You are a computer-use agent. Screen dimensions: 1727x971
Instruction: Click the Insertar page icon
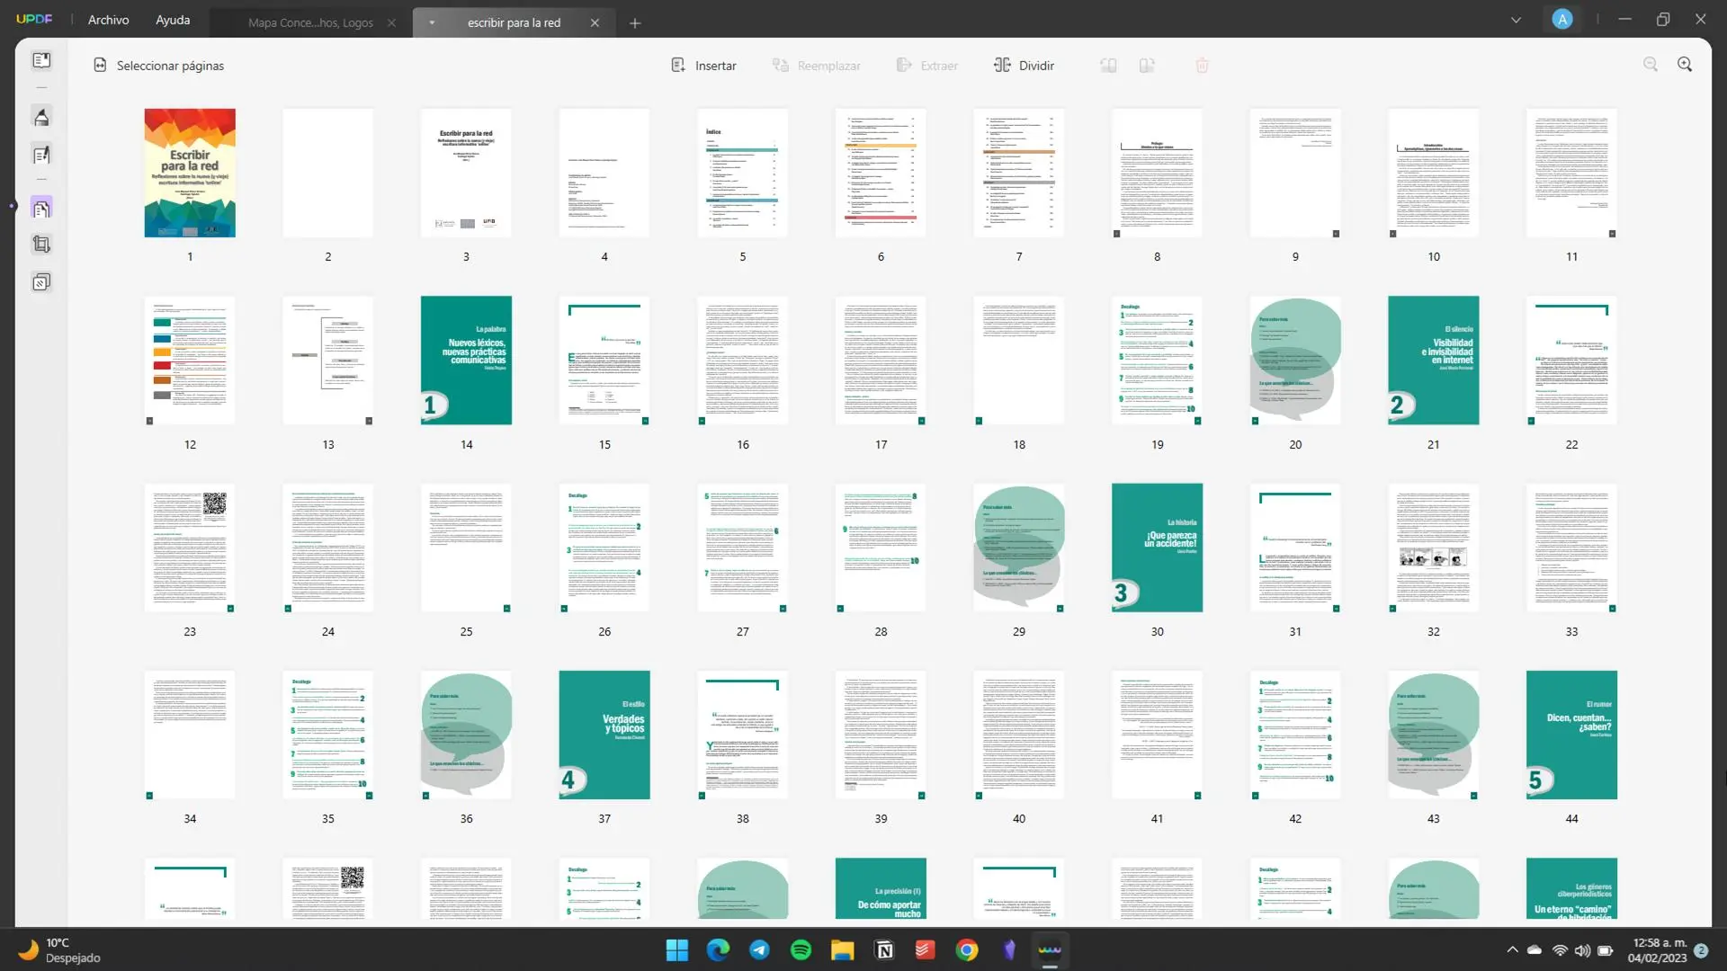(678, 66)
